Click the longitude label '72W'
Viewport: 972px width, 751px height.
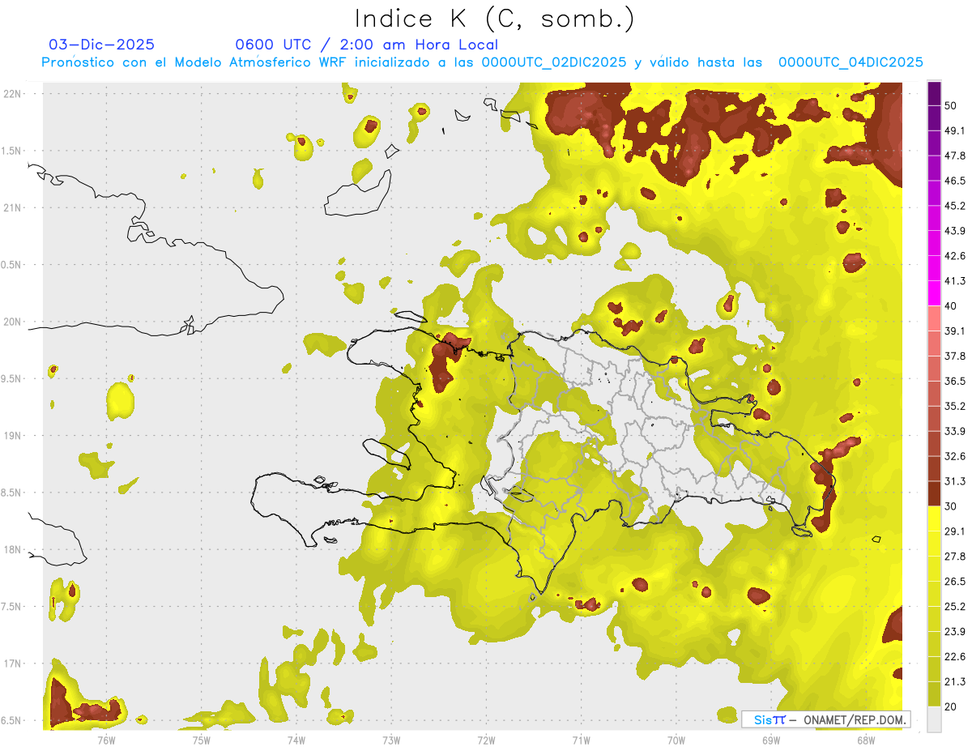(x=486, y=739)
